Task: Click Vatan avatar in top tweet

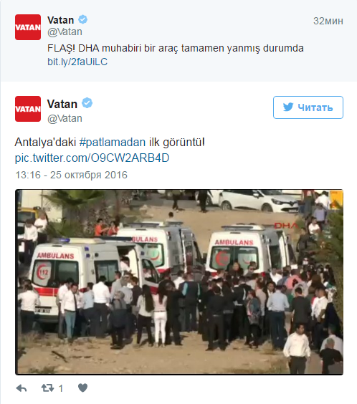Action: (28, 27)
